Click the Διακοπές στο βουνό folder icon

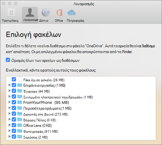(20, 114)
